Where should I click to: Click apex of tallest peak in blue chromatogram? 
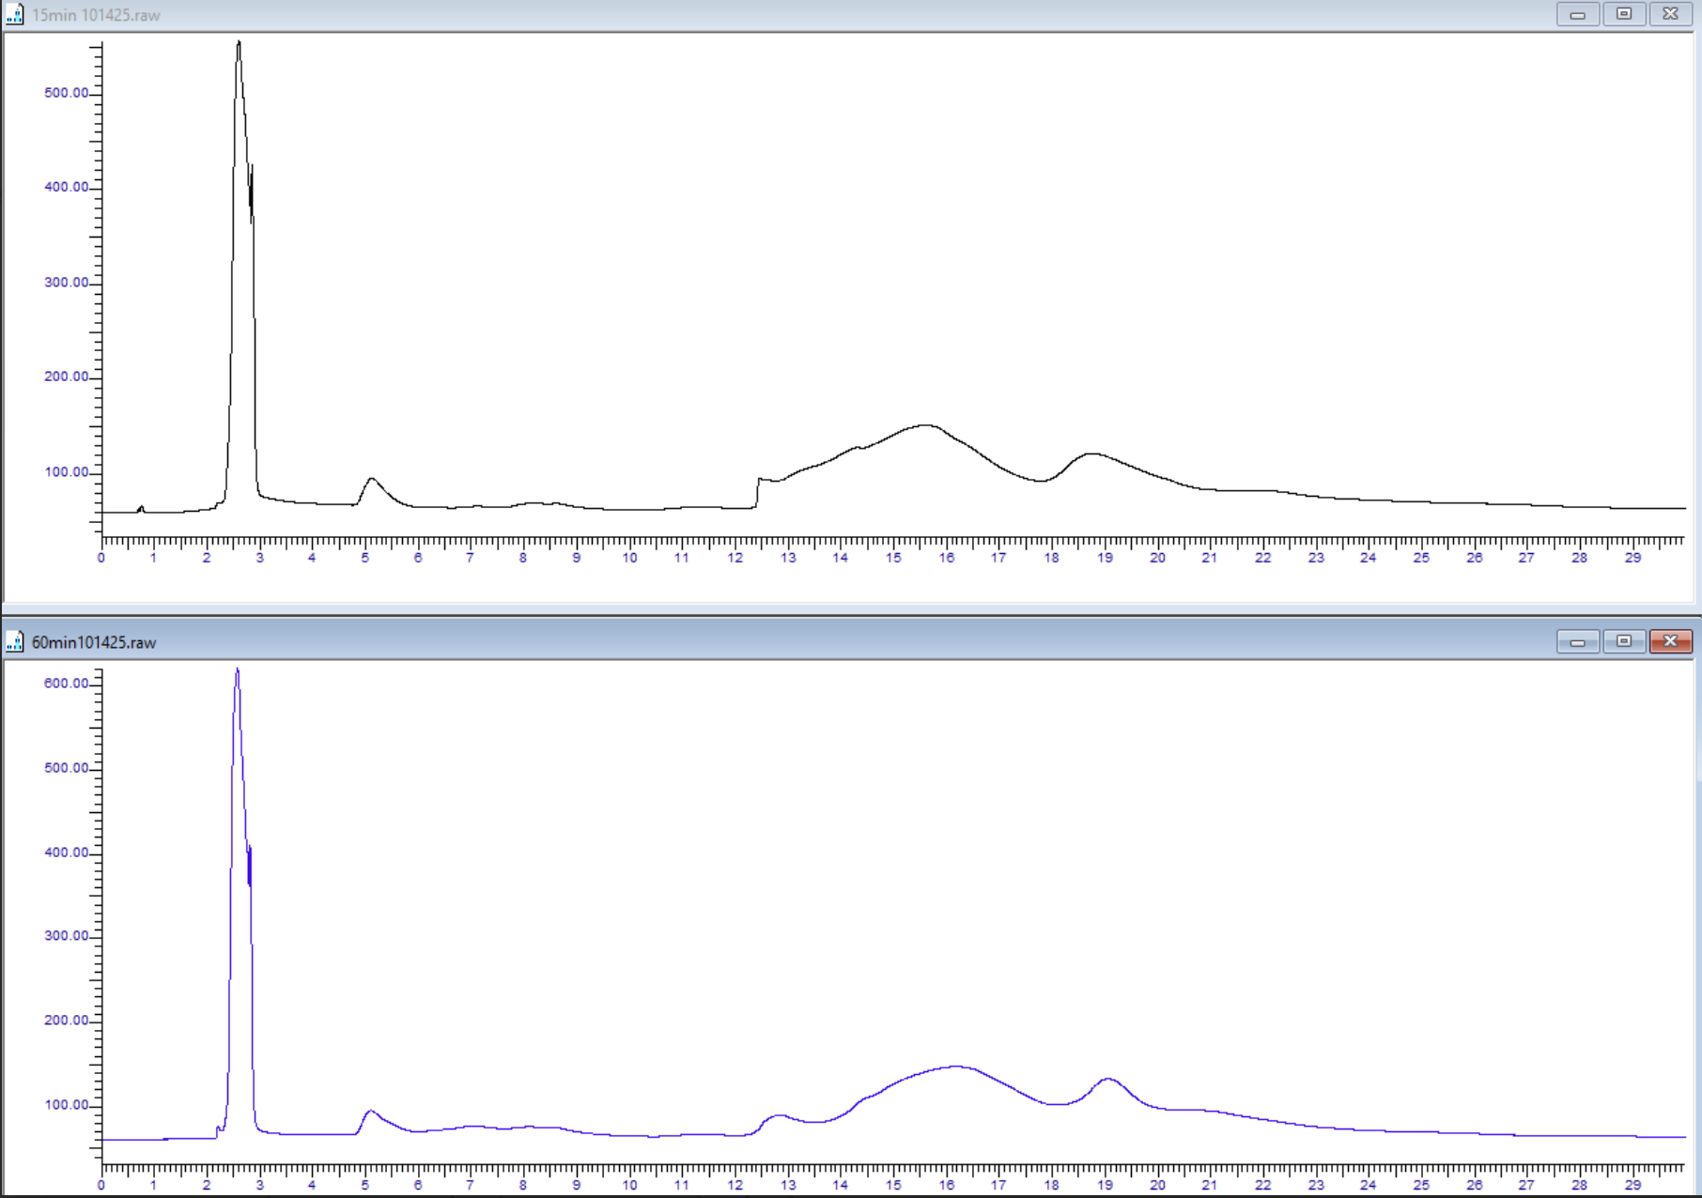click(x=238, y=669)
